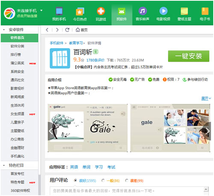This screenshot has width=214, height=196.
Task: Open 今日热点 star icon
Action: [x=80, y=11]
